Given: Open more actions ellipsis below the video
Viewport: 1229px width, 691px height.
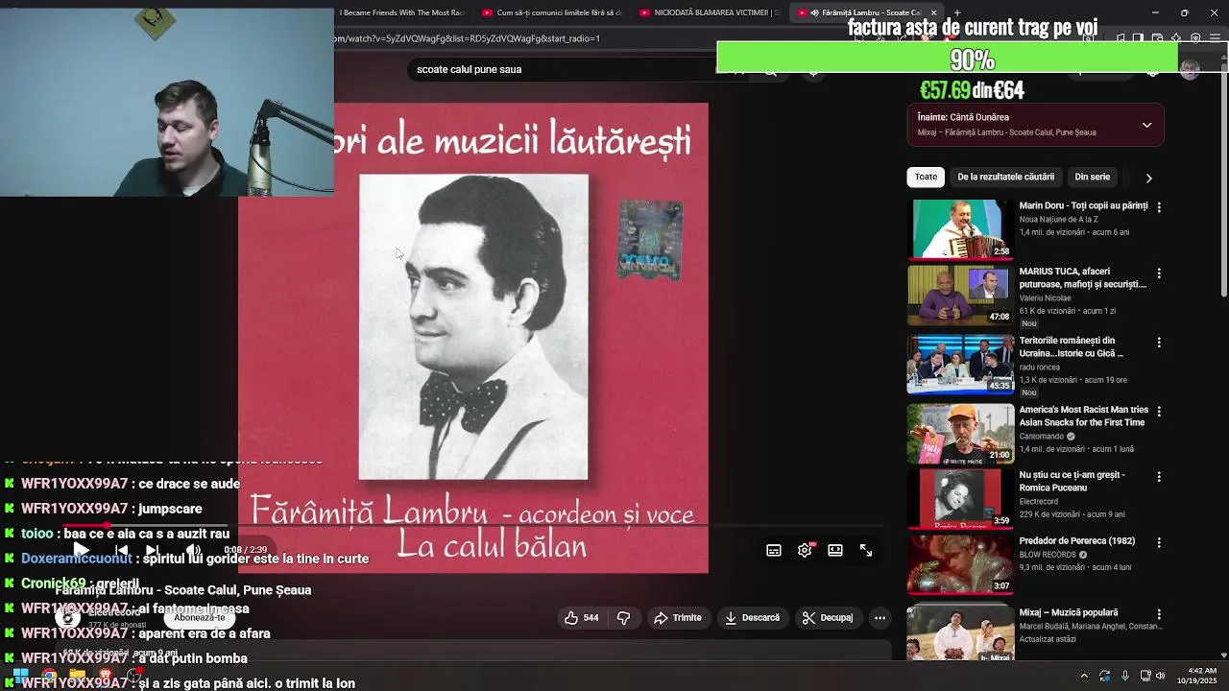Looking at the screenshot, I should tap(880, 618).
